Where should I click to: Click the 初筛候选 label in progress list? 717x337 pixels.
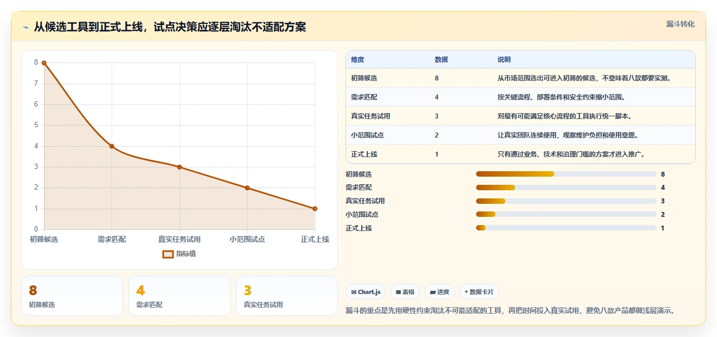[x=358, y=174]
